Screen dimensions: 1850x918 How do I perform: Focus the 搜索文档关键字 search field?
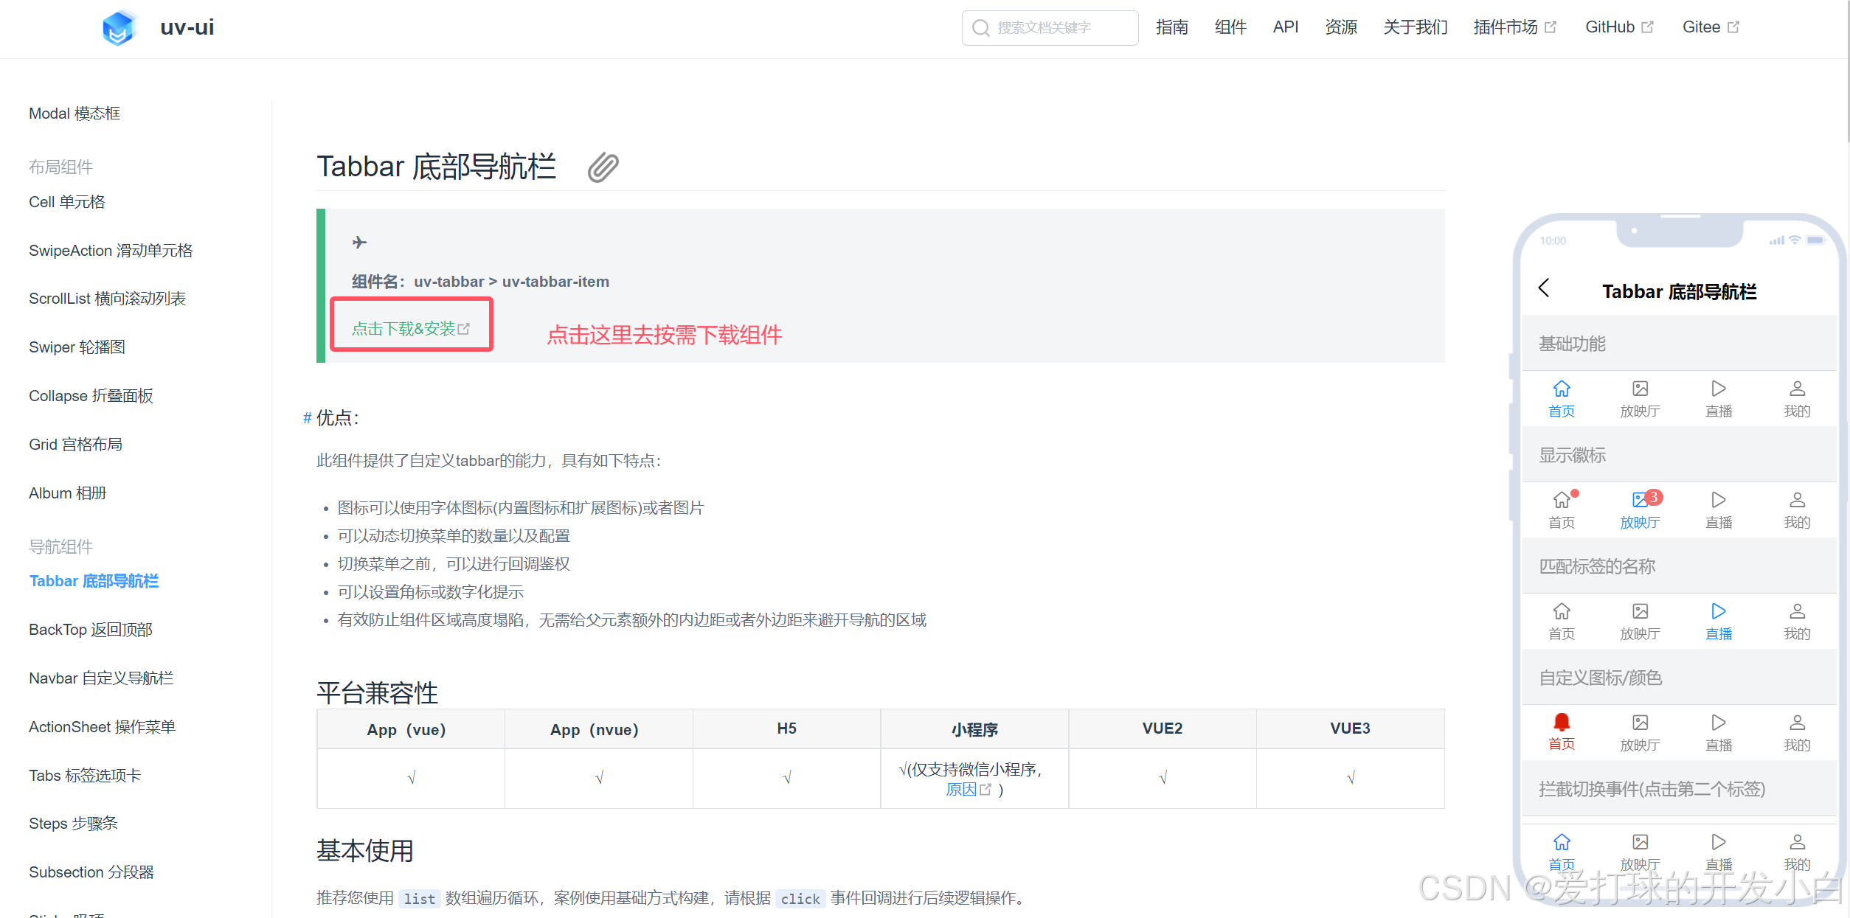(x=1050, y=28)
